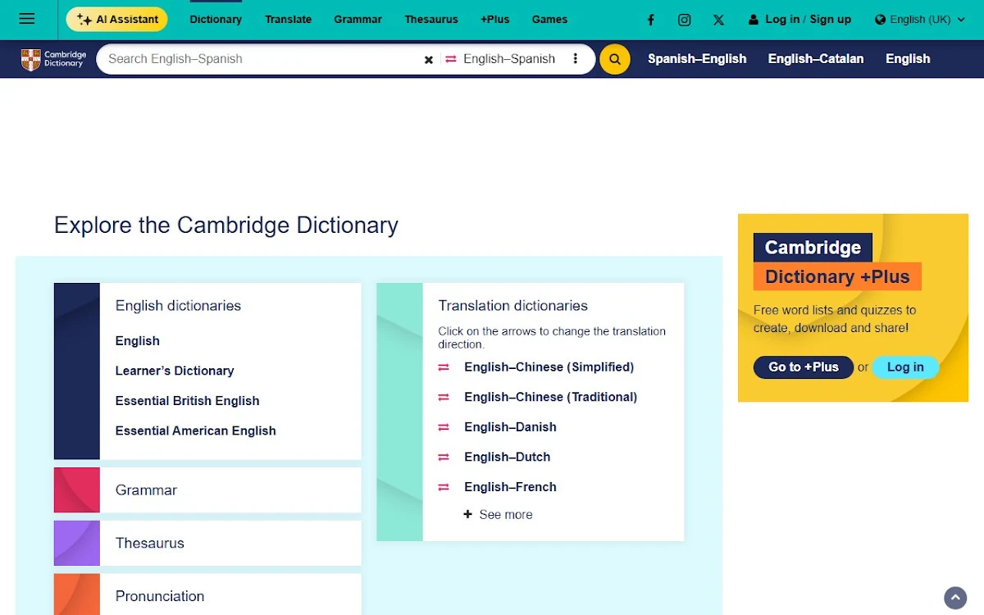Open the dictionary chooser three-dots menu
The height and width of the screenshot is (615, 984).
pos(576,59)
